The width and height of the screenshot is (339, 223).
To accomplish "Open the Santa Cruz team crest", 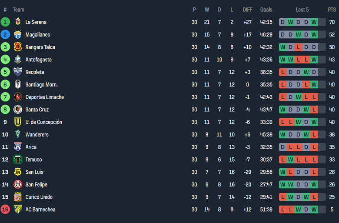I will pos(18,110).
